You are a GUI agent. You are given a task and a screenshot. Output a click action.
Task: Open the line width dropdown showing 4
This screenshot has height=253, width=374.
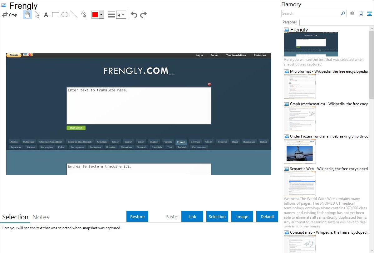(x=121, y=15)
